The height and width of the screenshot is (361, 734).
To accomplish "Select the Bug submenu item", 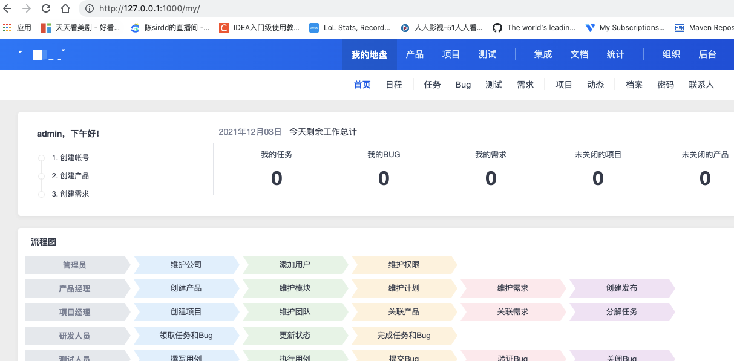I will coord(463,85).
